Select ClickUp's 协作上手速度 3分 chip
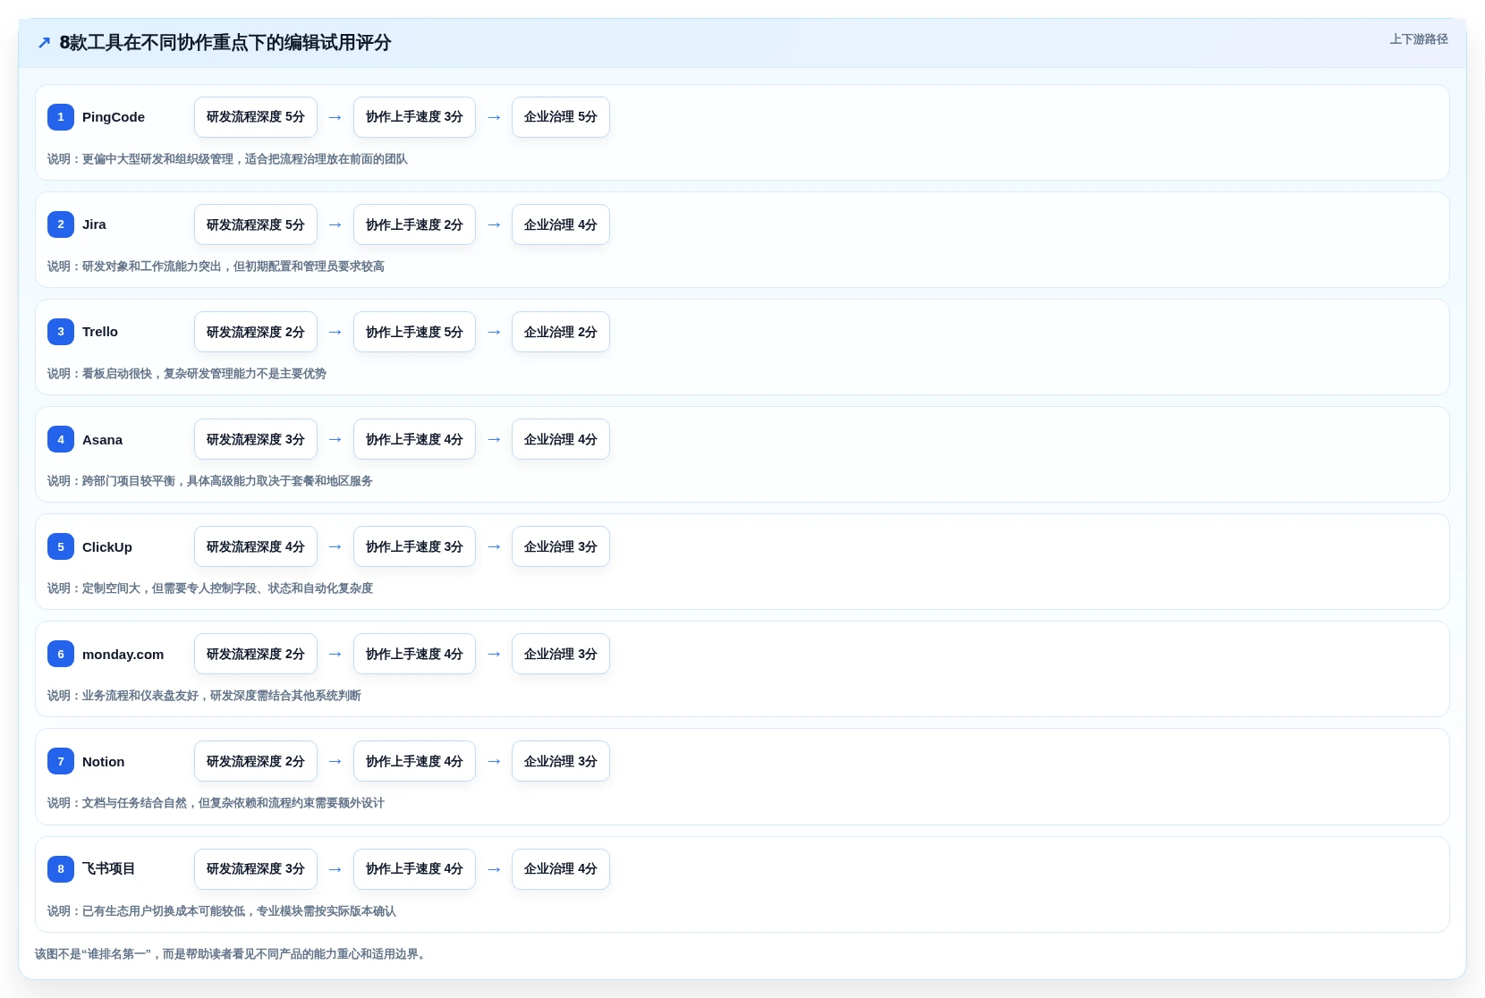Screen dimensions: 1485x998 click(414, 546)
